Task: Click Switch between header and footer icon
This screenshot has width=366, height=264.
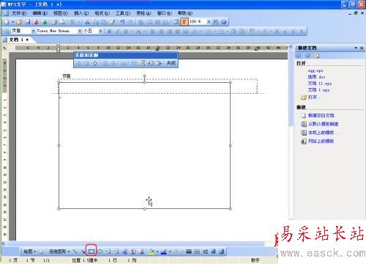Action: 143,63
